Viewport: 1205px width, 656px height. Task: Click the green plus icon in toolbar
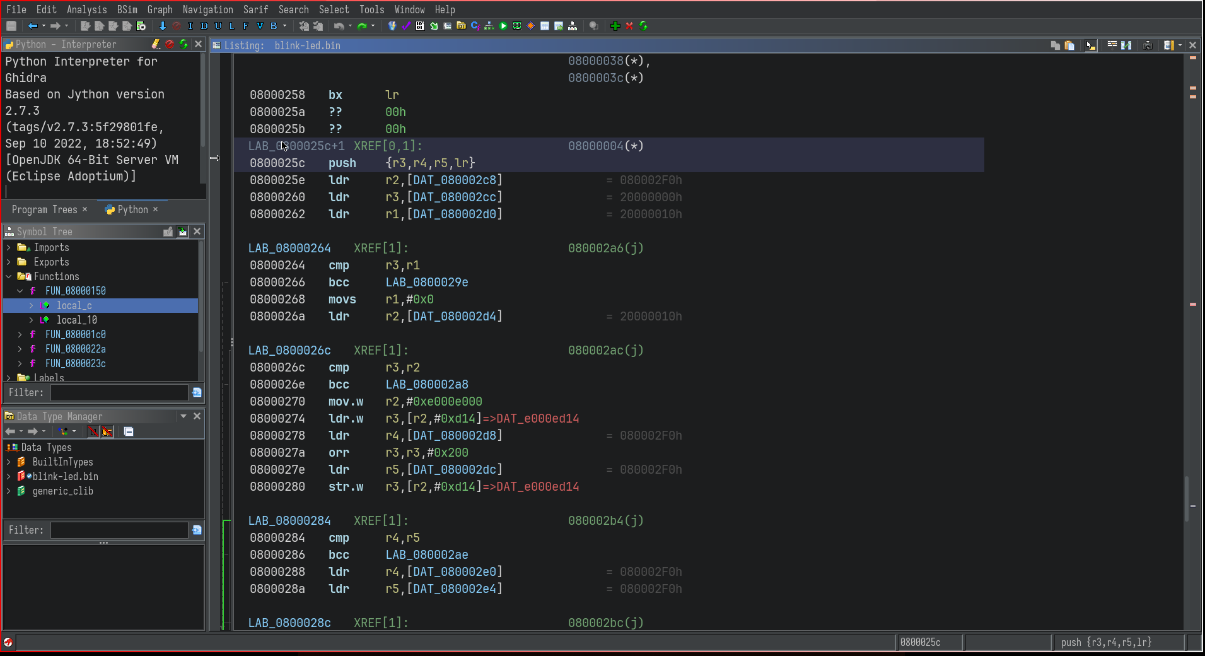(615, 26)
